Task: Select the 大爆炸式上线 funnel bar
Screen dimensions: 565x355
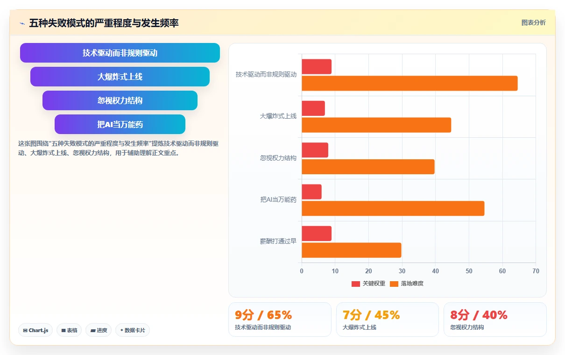Action: [120, 77]
